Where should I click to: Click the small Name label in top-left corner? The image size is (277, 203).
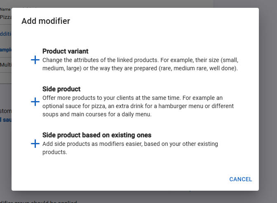tap(5, 9)
